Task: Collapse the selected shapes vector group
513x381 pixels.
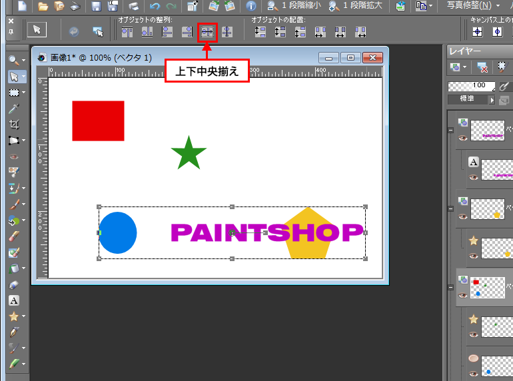Action: [x=451, y=288]
